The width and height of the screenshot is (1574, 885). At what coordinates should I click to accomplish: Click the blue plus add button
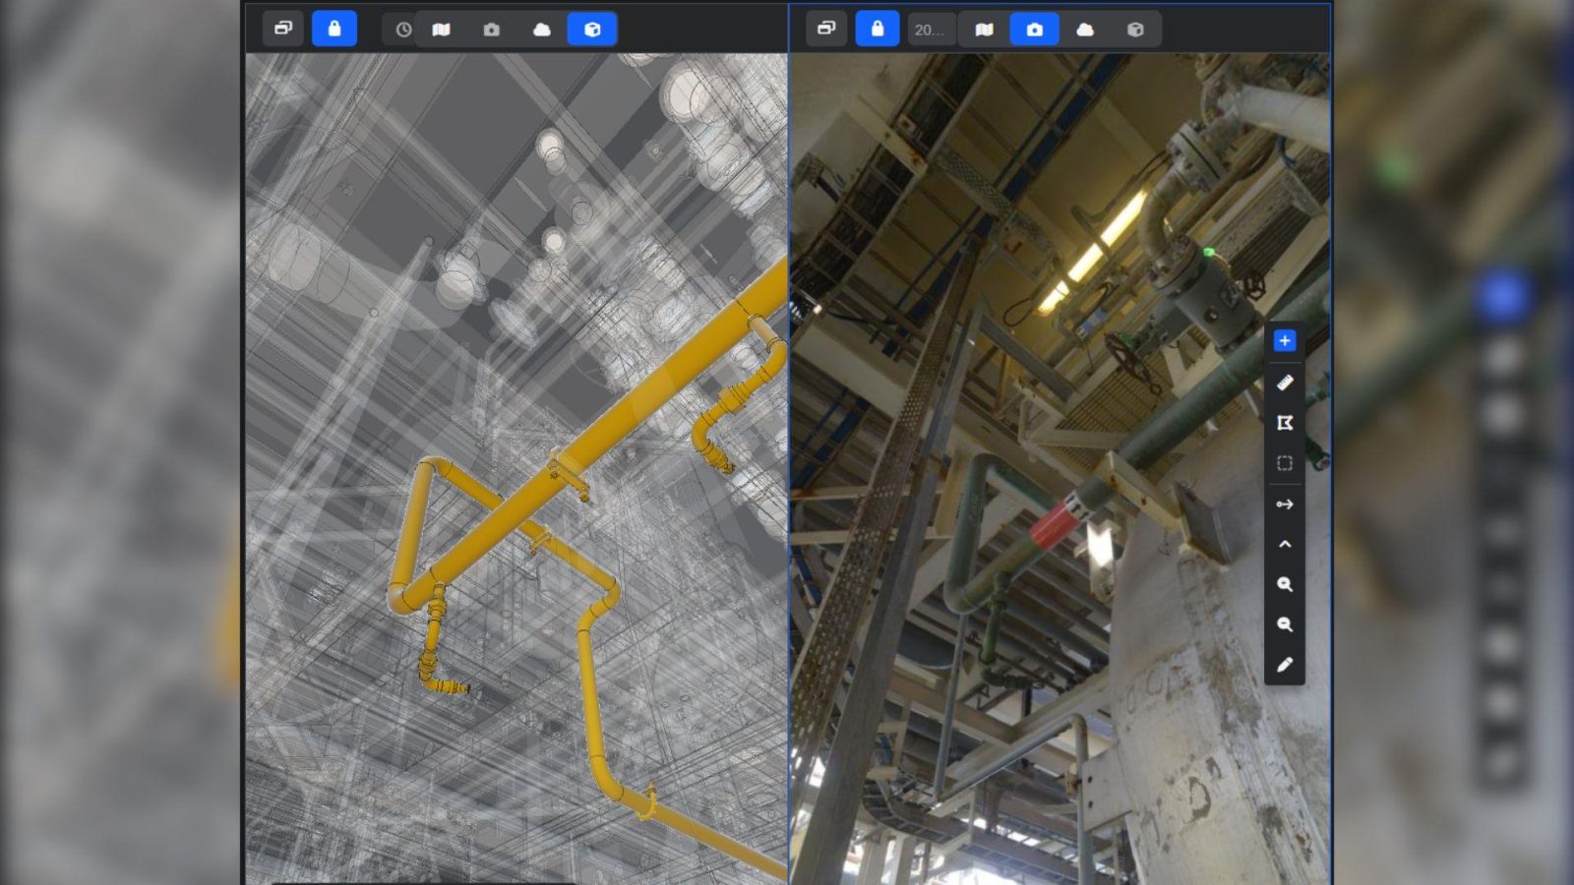coord(1285,341)
